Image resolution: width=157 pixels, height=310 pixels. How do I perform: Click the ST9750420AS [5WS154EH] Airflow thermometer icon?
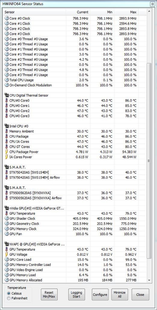7,178
